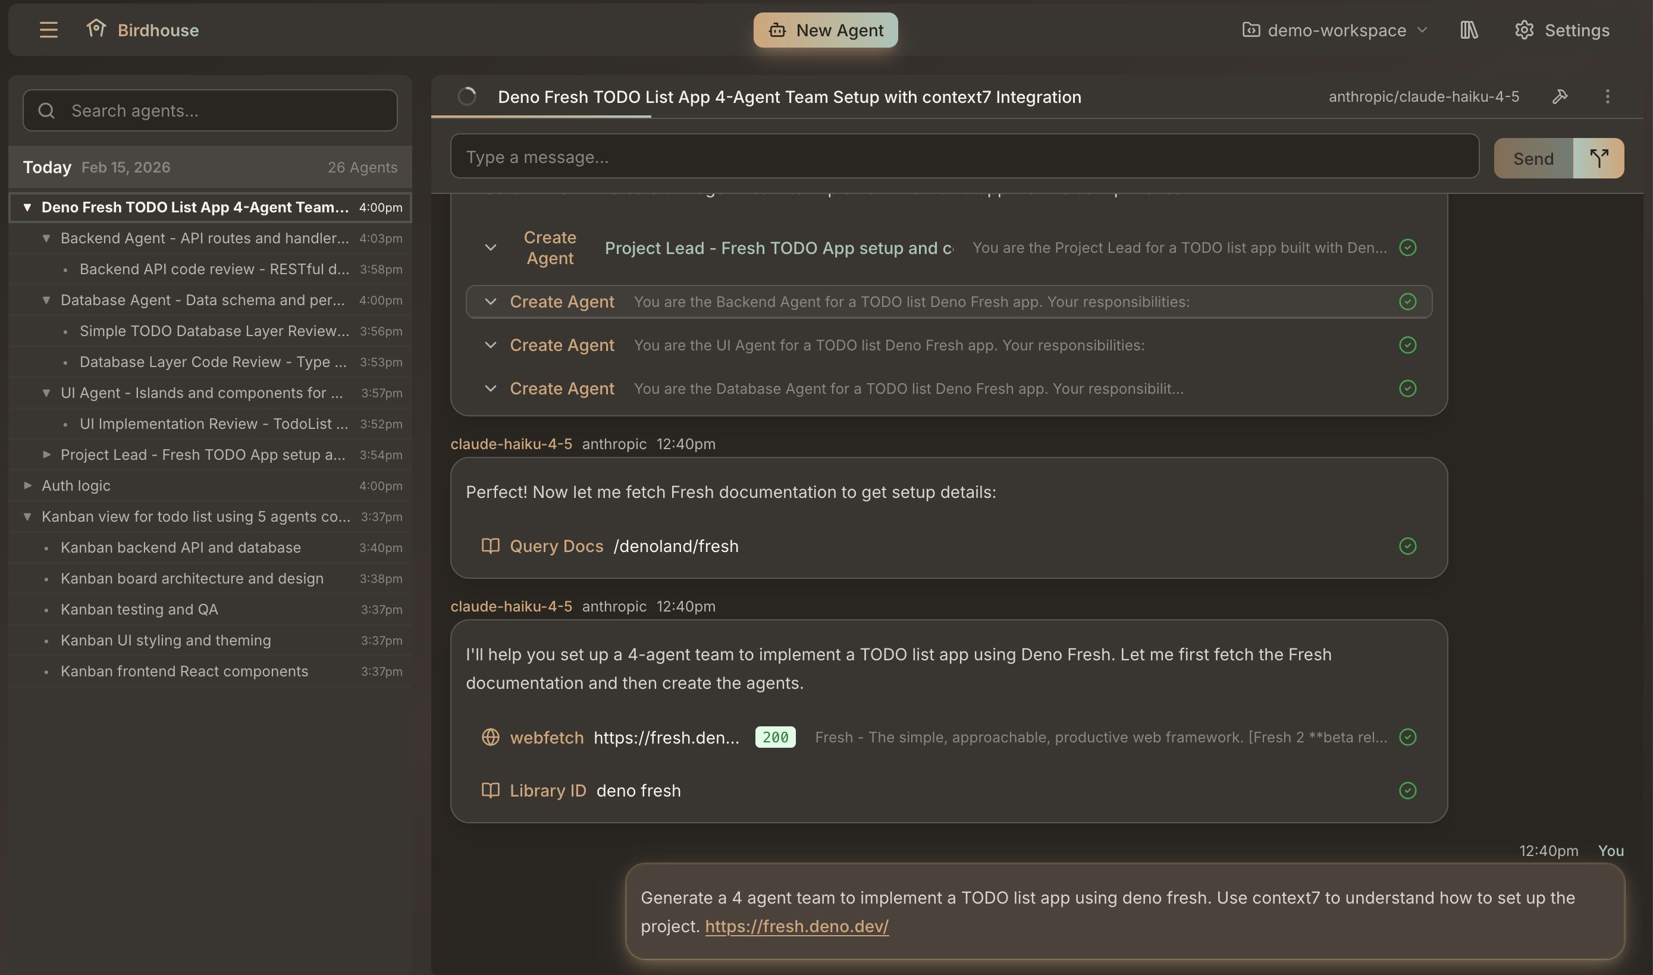
Task: Toggle the check on the Backend Create Agent row
Action: 1407,302
